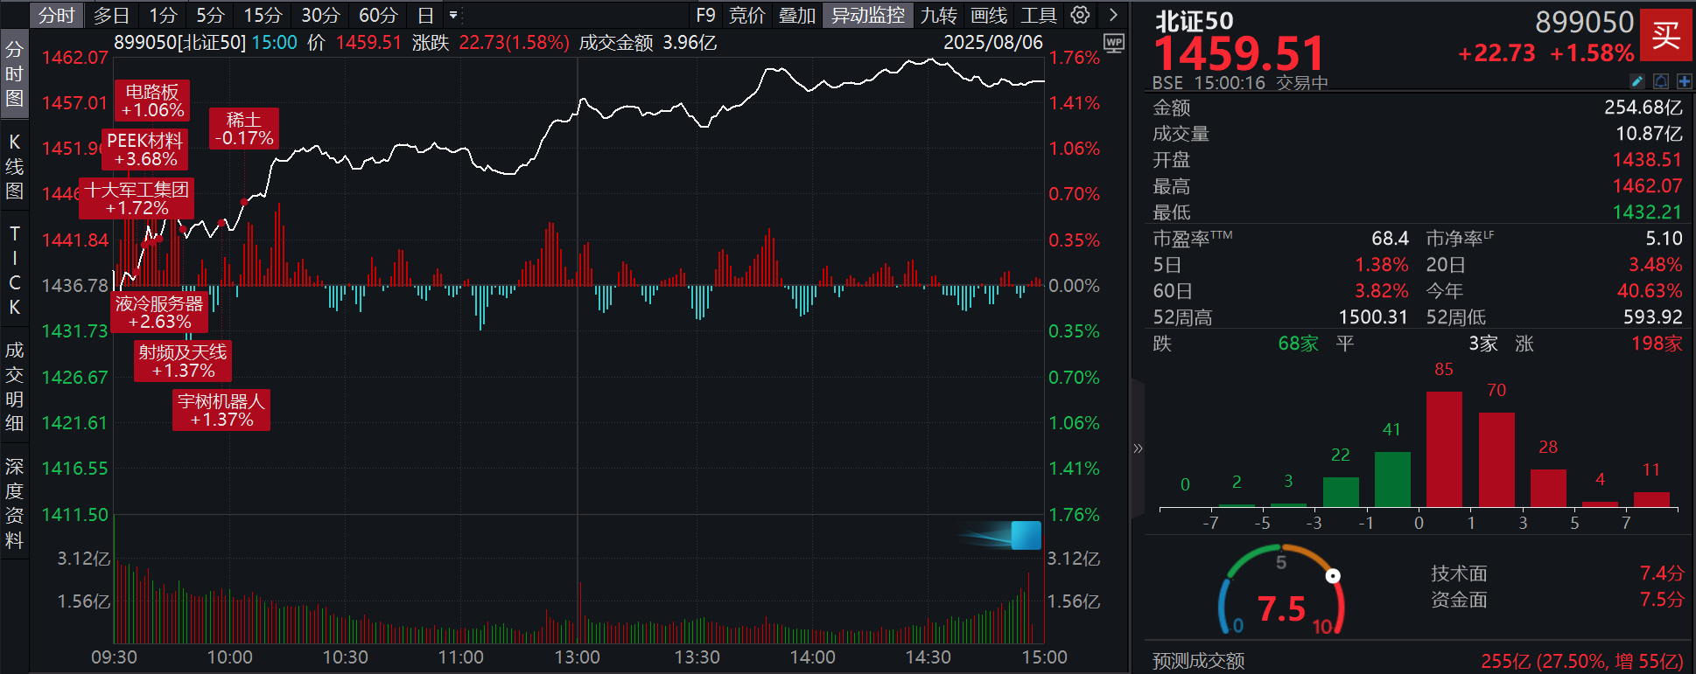The height and width of the screenshot is (674, 1696).
Task: Select the 1分 period
Action: (162, 15)
